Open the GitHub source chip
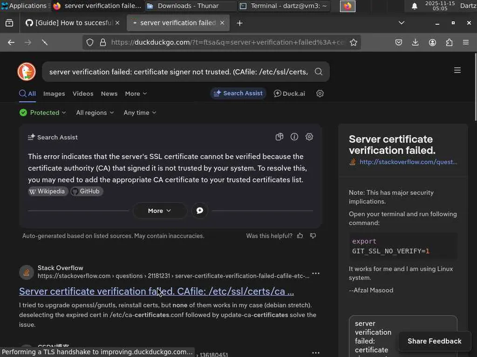 [x=87, y=191]
